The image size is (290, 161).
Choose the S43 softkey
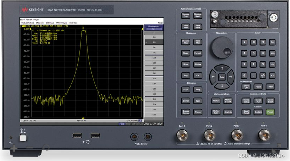click(x=154, y=94)
